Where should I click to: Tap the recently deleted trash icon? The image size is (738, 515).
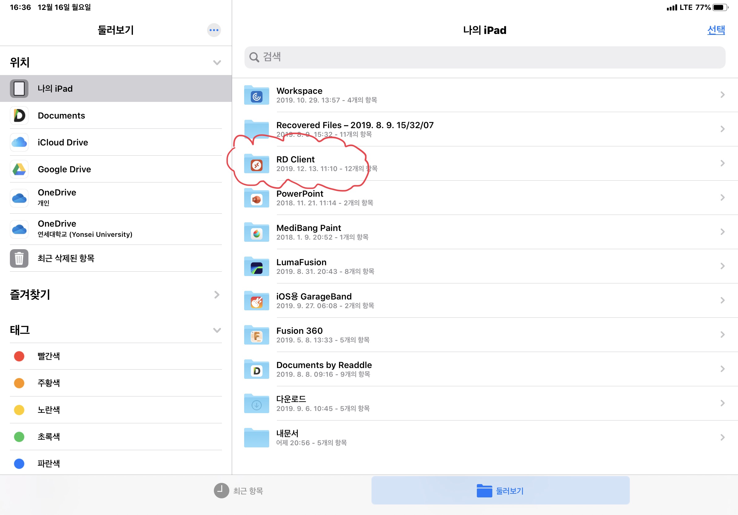pos(19,258)
